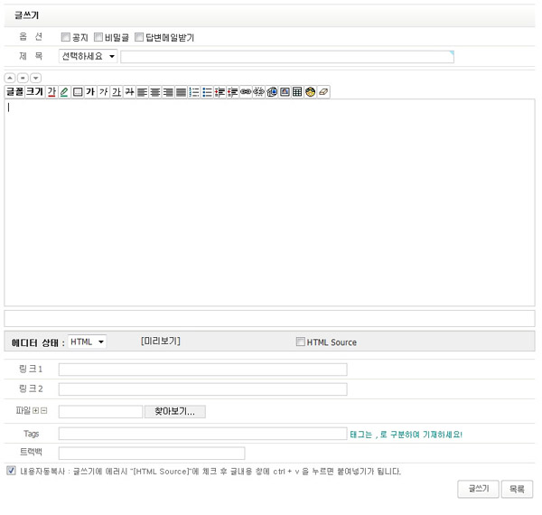Enable the 답변메일받기 checkbox
The image size is (542, 515).
click(x=139, y=37)
